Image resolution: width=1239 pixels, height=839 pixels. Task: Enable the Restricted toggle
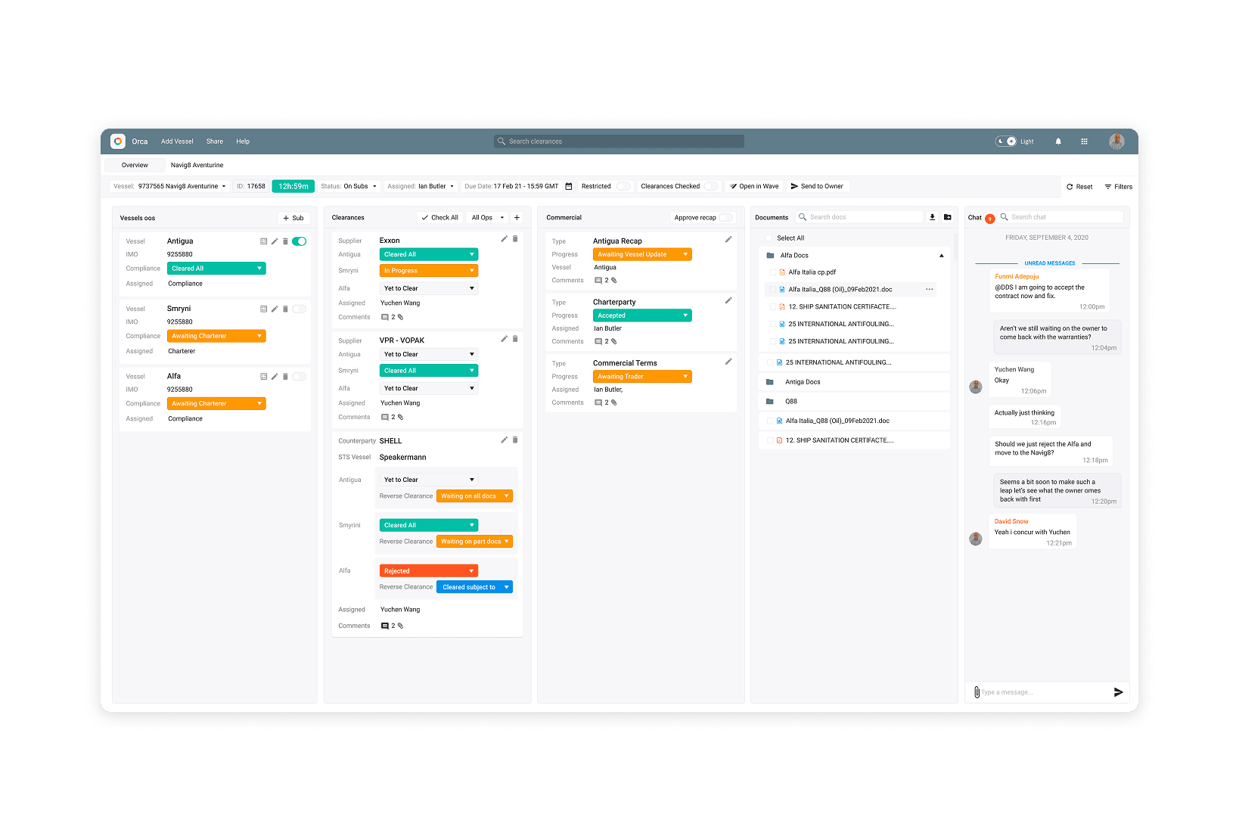tap(623, 186)
